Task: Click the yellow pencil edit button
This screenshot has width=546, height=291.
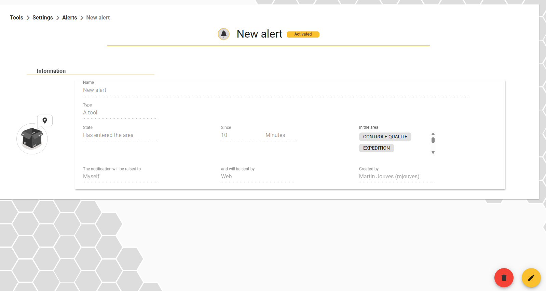Action: point(531,278)
